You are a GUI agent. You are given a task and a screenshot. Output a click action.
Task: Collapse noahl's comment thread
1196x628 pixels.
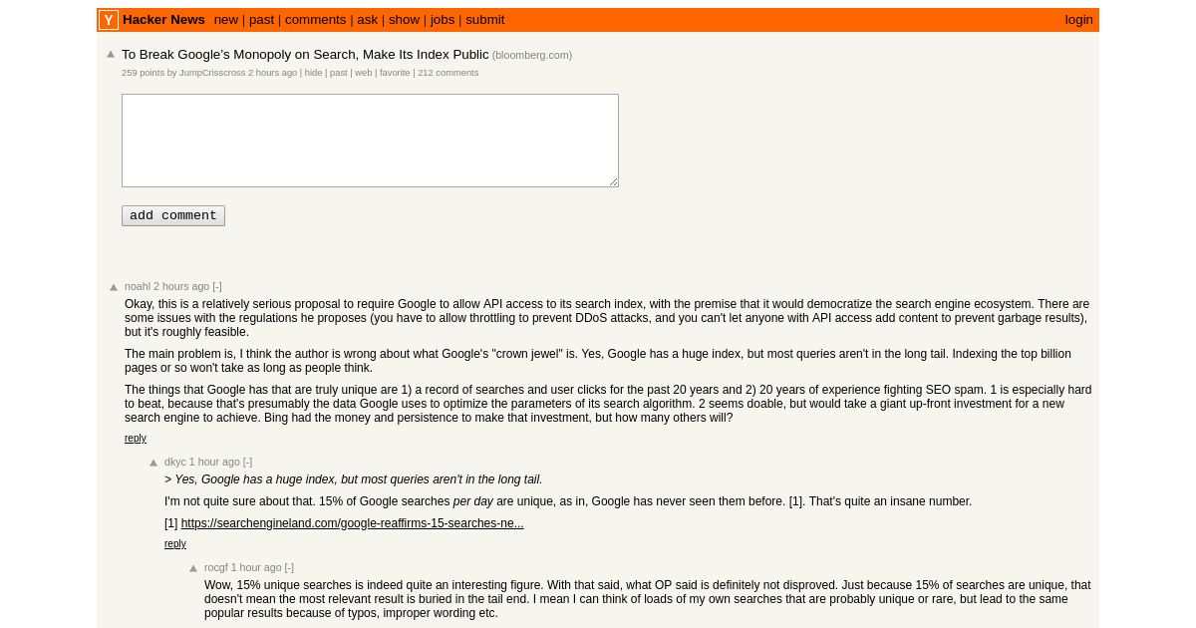[217, 286]
